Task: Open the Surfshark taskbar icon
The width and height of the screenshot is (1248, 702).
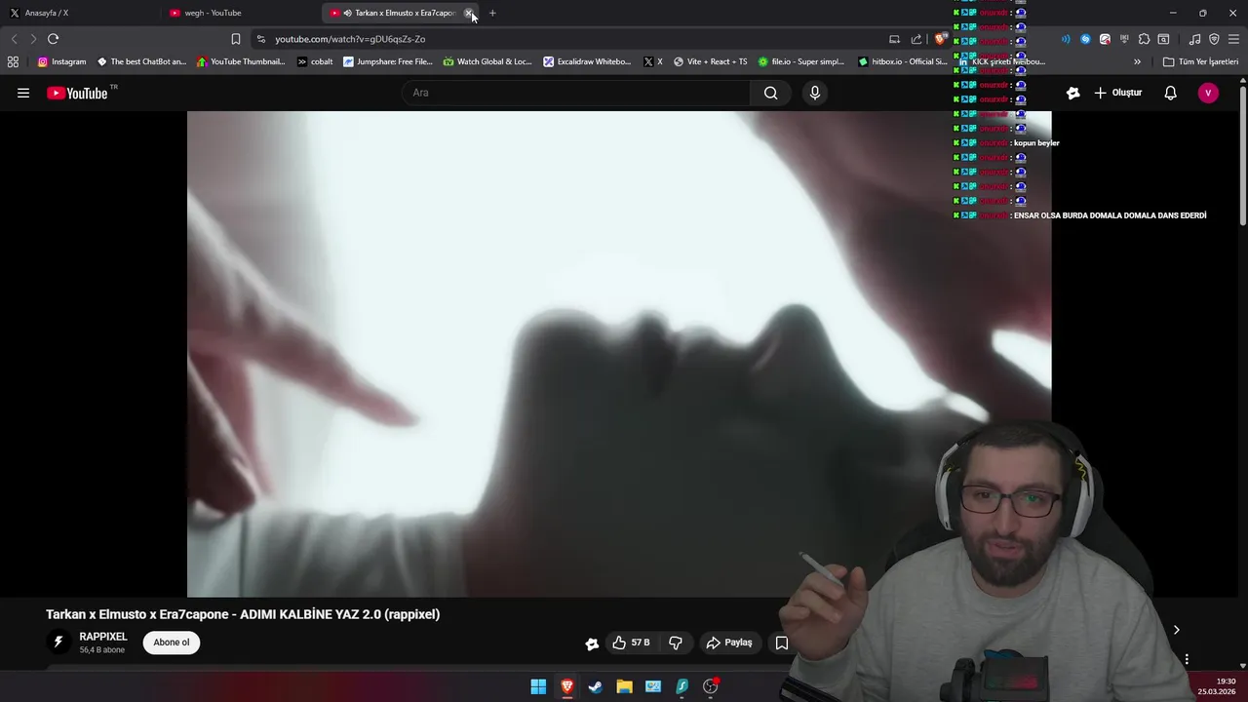Action: [682, 686]
